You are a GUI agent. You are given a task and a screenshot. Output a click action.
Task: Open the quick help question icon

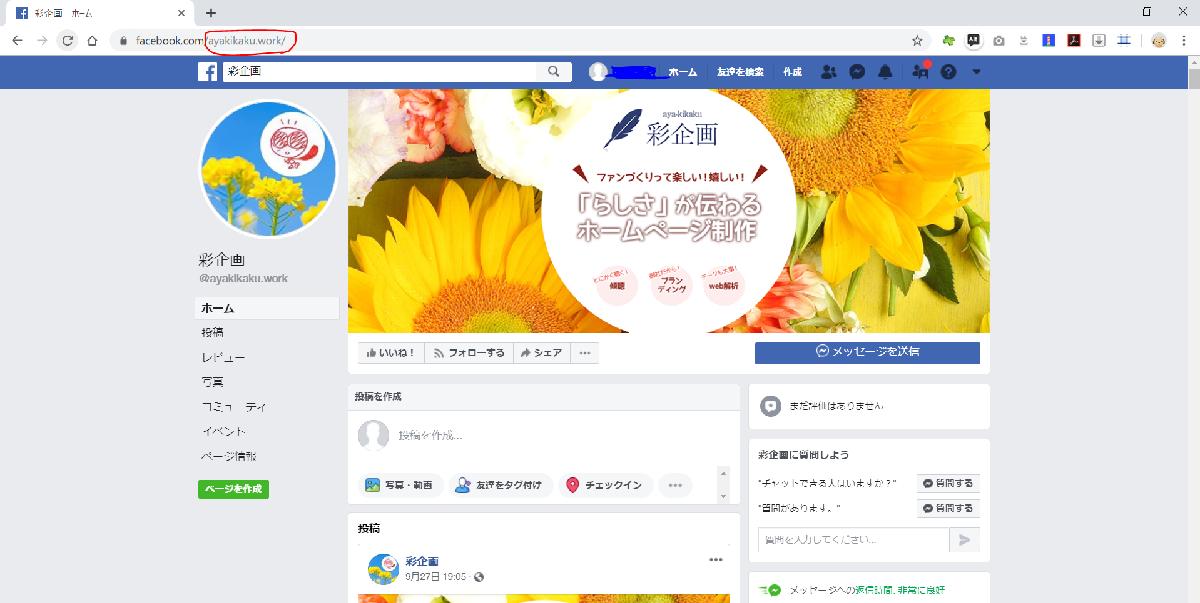[948, 72]
